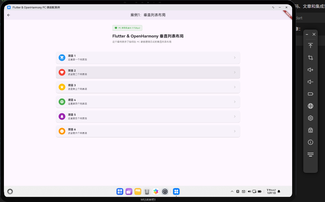Open the 项目 2 chevron arrow
This screenshot has height=202, width=325.
click(x=235, y=72)
